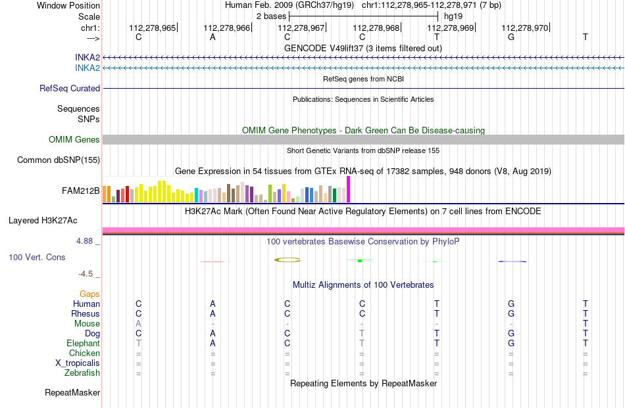This screenshot has height=408, width=625.
Task: Open the dark blue INKA2 gene track label
Action: pos(87,58)
